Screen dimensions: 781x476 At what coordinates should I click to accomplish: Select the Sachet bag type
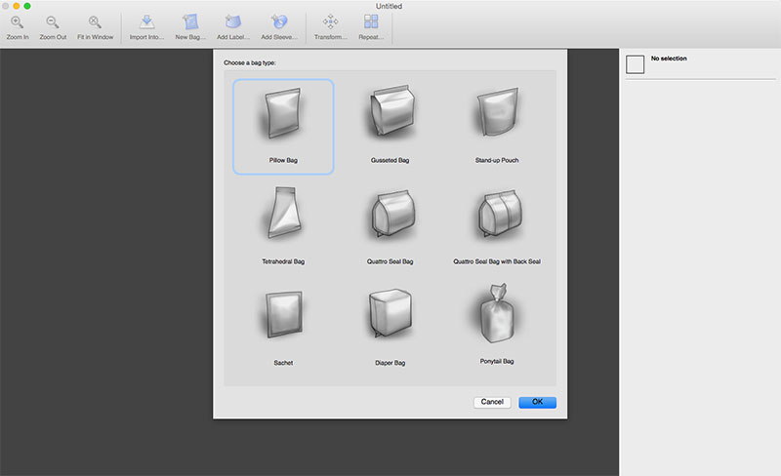(283, 327)
